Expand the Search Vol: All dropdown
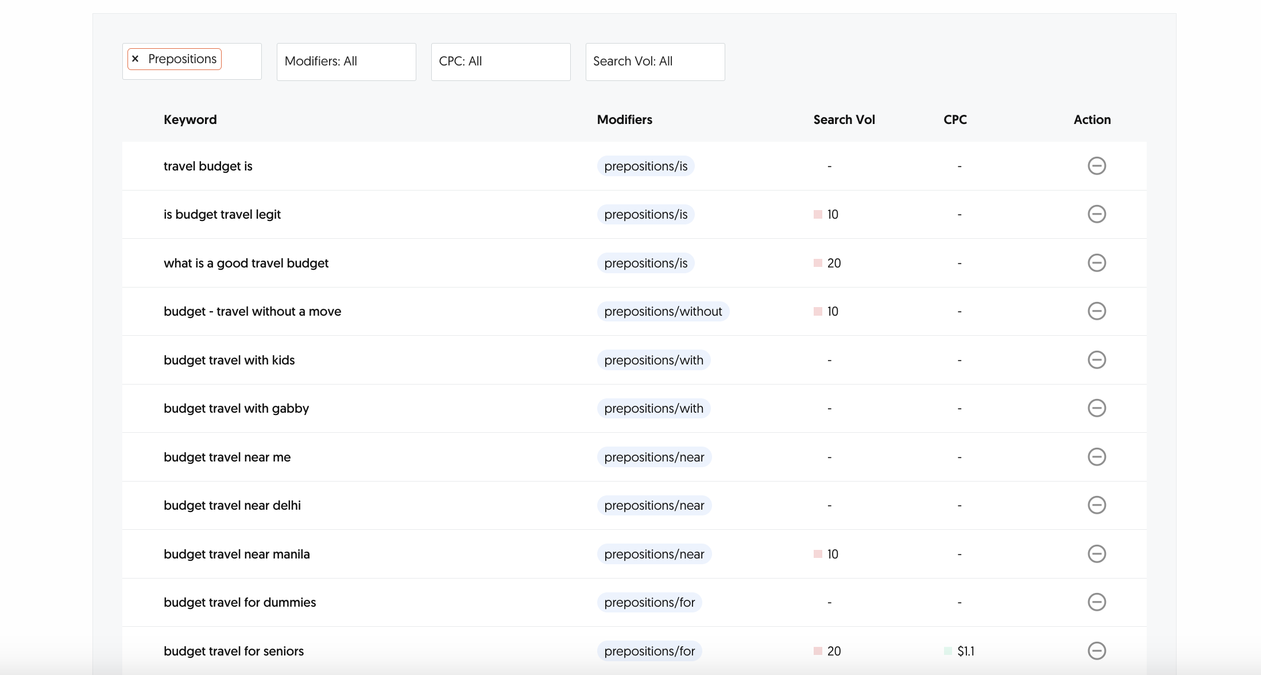 [655, 61]
